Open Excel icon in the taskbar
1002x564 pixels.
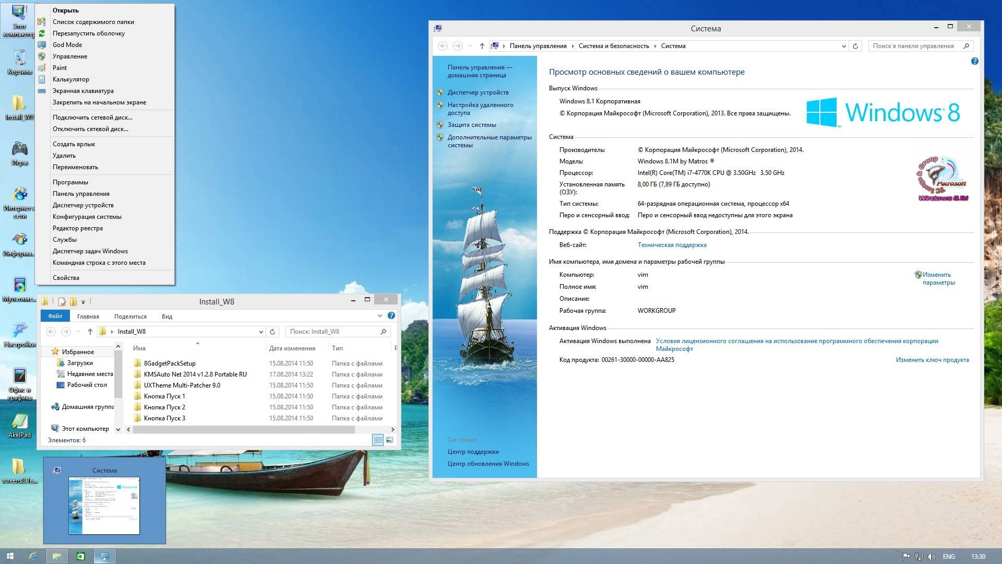point(80,556)
